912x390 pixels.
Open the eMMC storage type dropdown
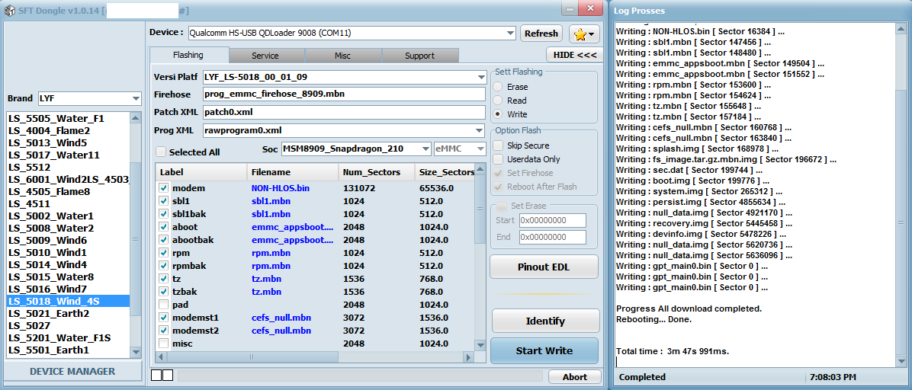480,149
